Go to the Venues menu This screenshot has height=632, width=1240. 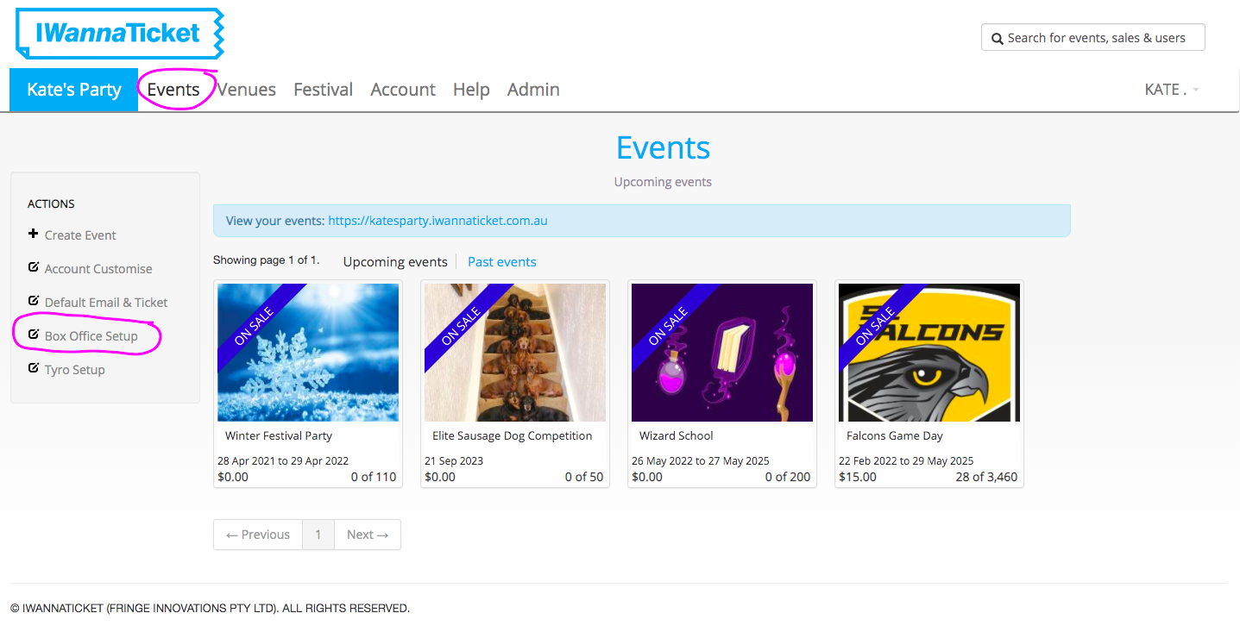247,90
